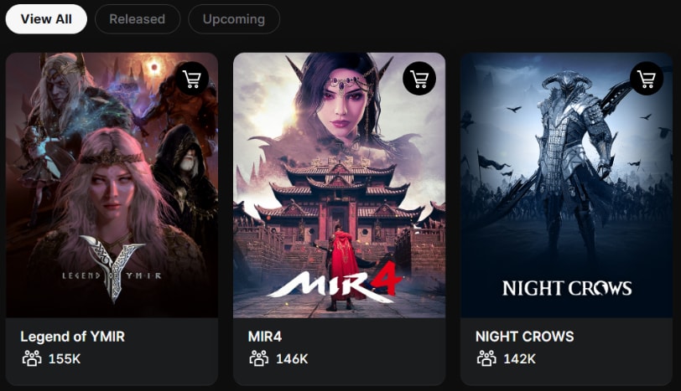Click the people icon beside 142K
Viewport: 681px width, 391px height.
click(486, 358)
